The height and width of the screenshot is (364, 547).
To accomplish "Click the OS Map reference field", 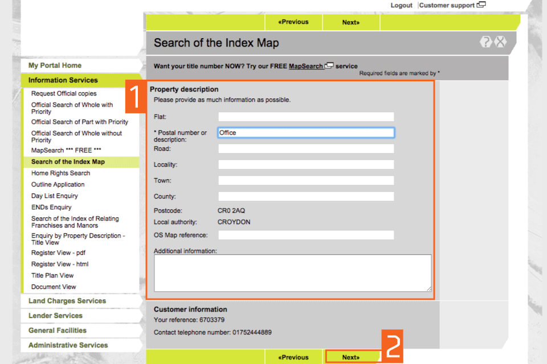I will click(x=306, y=235).
